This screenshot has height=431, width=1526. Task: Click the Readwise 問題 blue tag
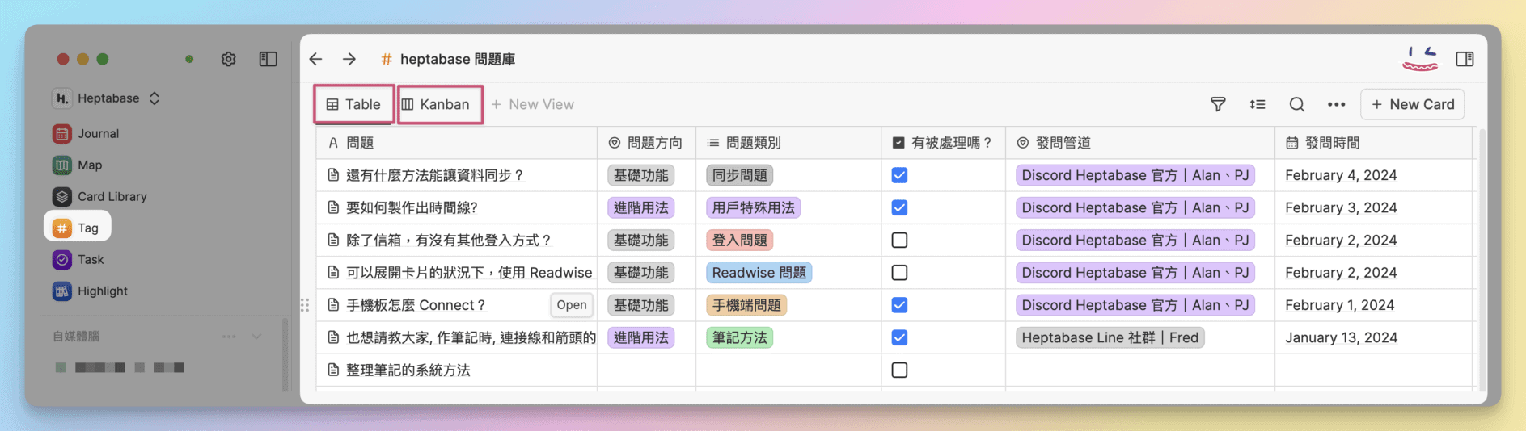click(759, 273)
